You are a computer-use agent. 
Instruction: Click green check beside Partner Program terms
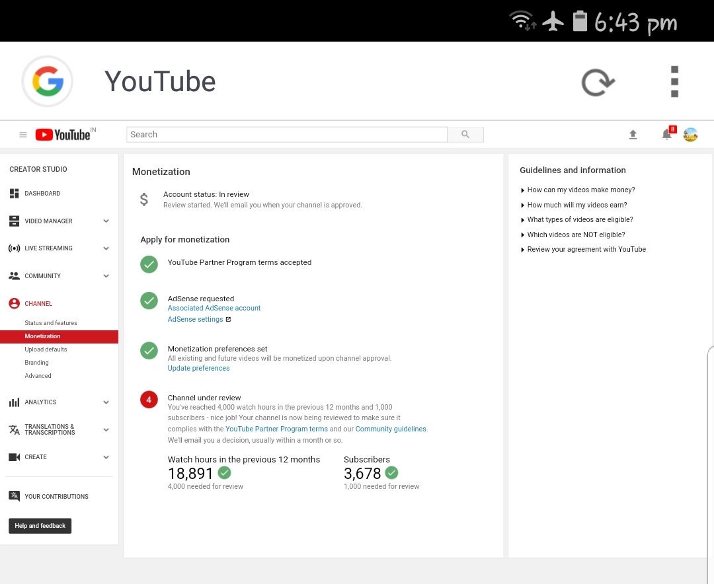click(149, 264)
